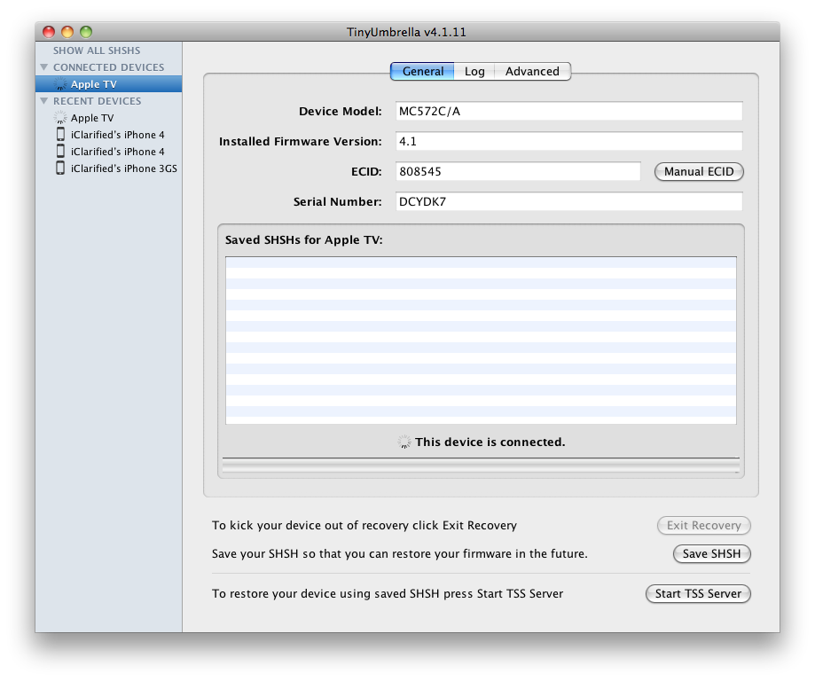Show all SHSHs in the sidebar

click(96, 51)
